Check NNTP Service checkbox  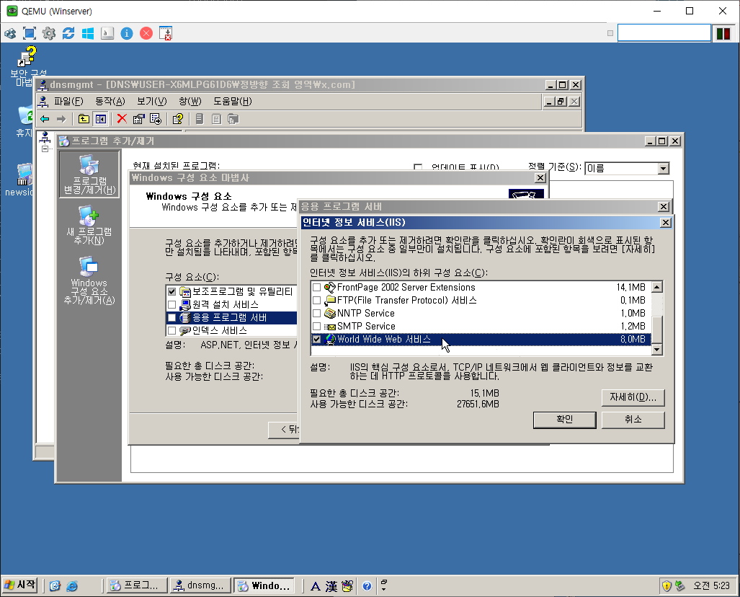click(316, 313)
